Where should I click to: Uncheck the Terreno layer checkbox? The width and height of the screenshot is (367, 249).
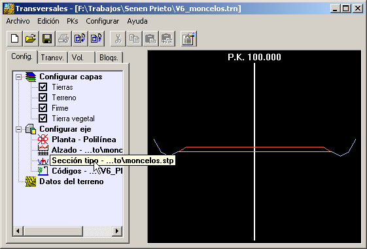[x=43, y=98]
